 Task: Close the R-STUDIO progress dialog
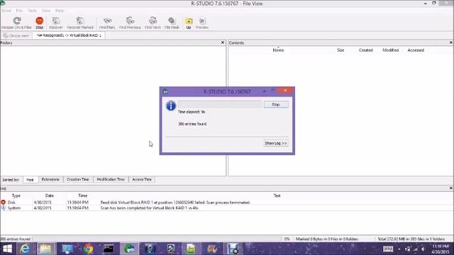coord(285,91)
